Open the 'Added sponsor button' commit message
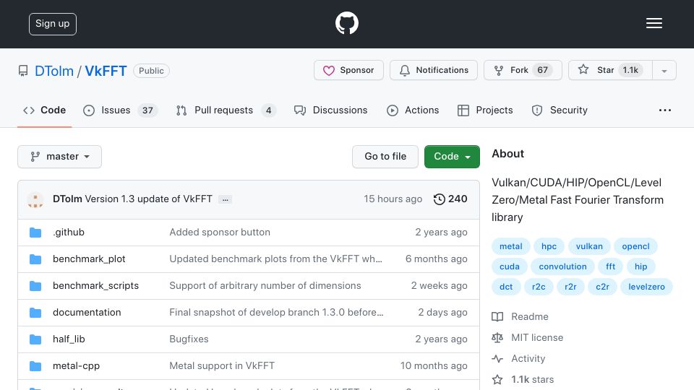This screenshot has height=390, width=694. coord(220,232)
